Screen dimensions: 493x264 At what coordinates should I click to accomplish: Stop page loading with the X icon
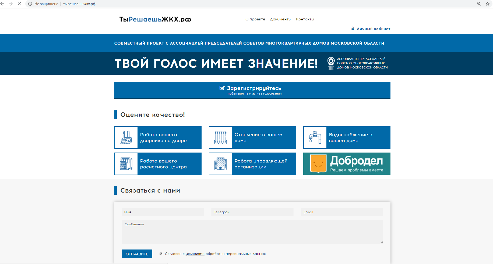(x=19, y=4)
